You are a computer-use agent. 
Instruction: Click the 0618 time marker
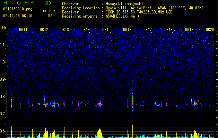(168, 30)
